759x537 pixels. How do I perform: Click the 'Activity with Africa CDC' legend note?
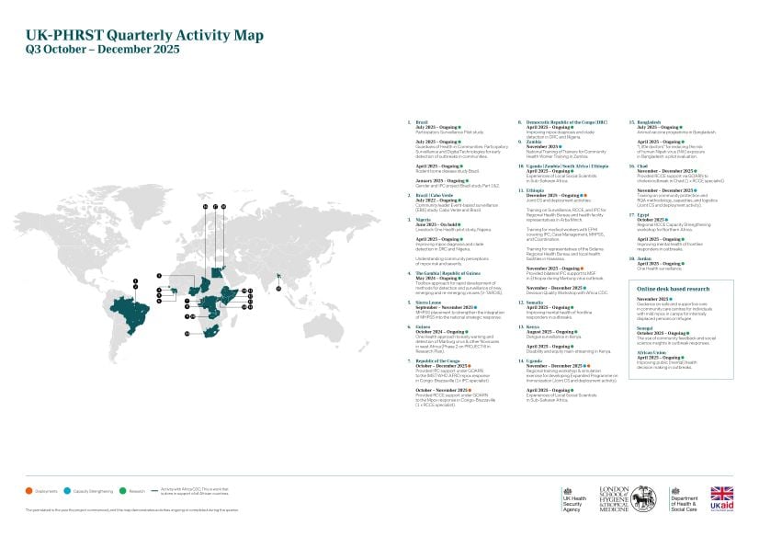(x=194, y=491)
